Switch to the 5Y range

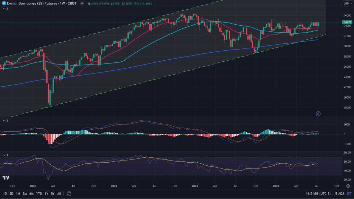coord(52,193)
